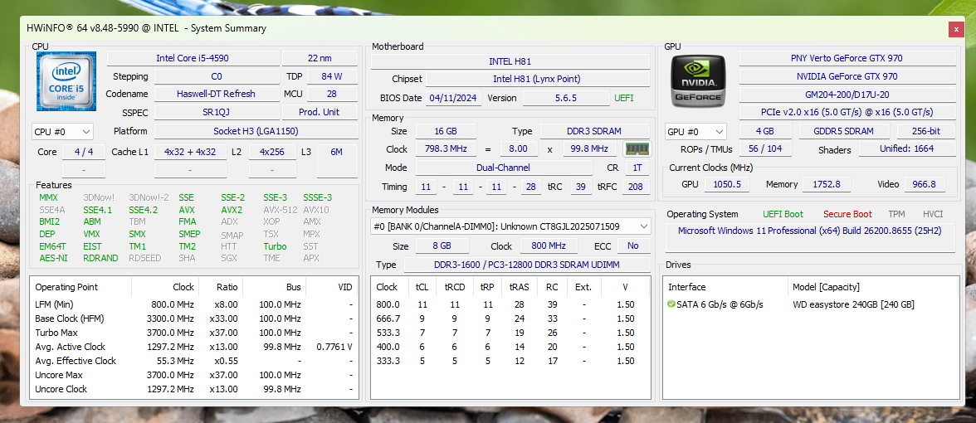Click the SSE4.2 feature label
976x423 pixels.
pos(143,210)
